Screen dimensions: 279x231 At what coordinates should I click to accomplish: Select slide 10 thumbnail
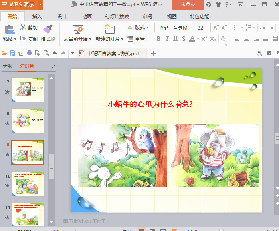click(x=28, y=184)
